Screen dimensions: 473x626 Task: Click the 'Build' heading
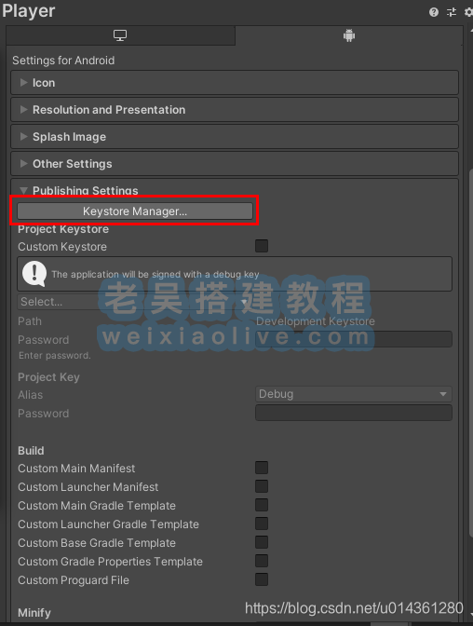31,451
